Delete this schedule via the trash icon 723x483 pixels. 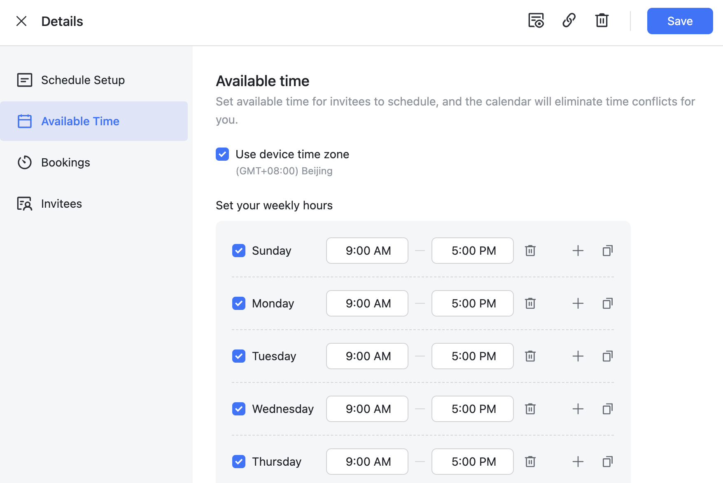click(x=602, y=20)
